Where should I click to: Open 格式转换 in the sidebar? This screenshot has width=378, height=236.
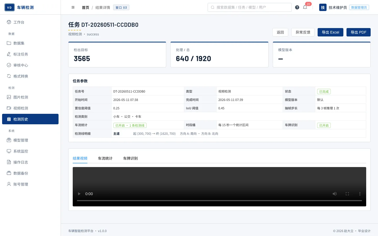click(x=30, y=76)
